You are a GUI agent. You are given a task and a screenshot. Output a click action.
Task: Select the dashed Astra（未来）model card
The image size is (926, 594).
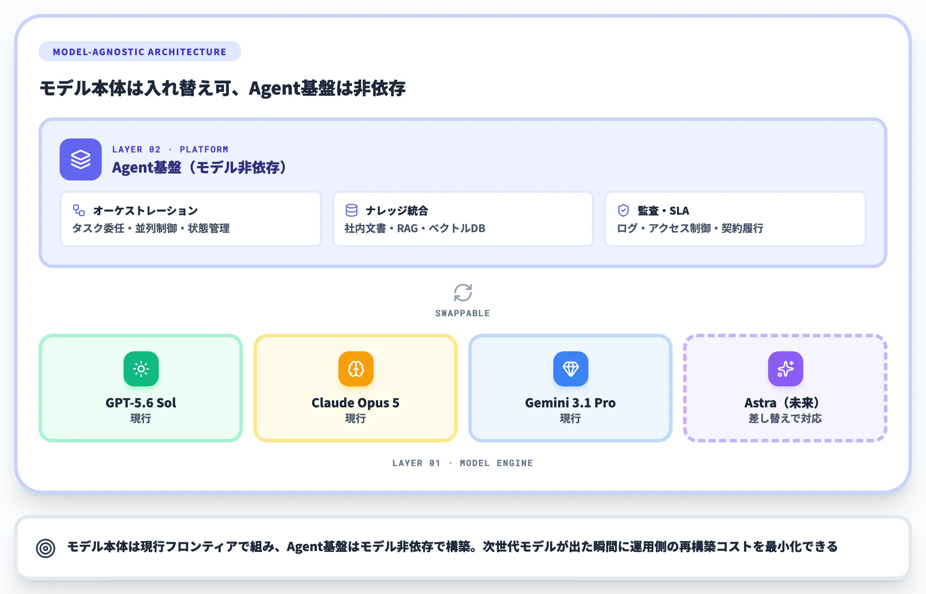[785, 388]
